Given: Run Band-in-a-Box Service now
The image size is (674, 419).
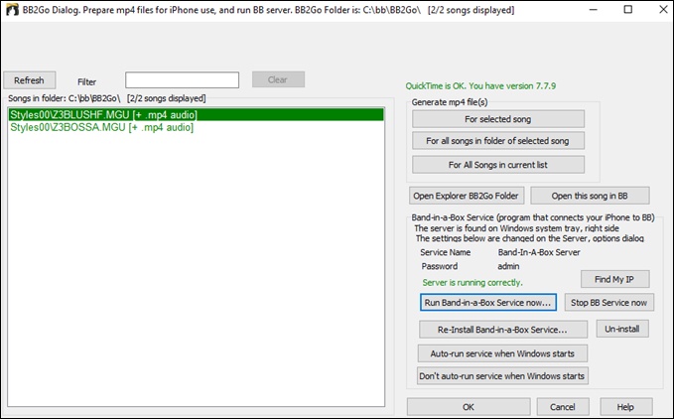Looking at the screenshot, I should coord(487,302).
